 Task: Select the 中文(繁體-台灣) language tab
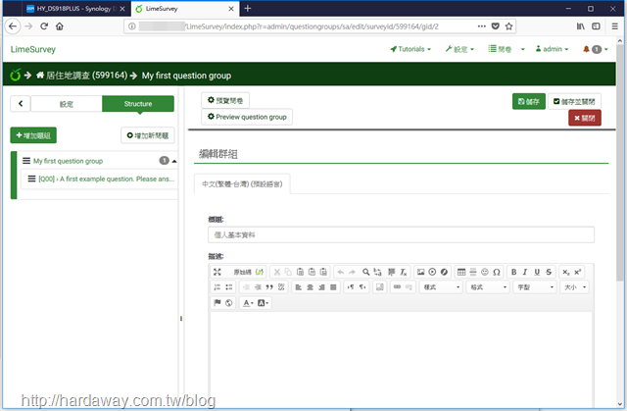[242, 184]
